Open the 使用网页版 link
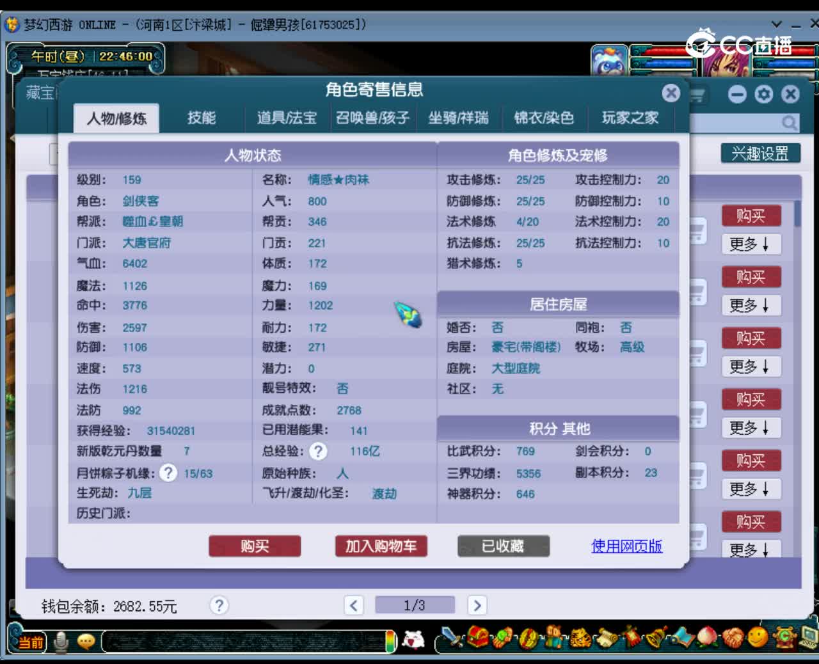Screen dimensions: 819x664 [626, 546]
